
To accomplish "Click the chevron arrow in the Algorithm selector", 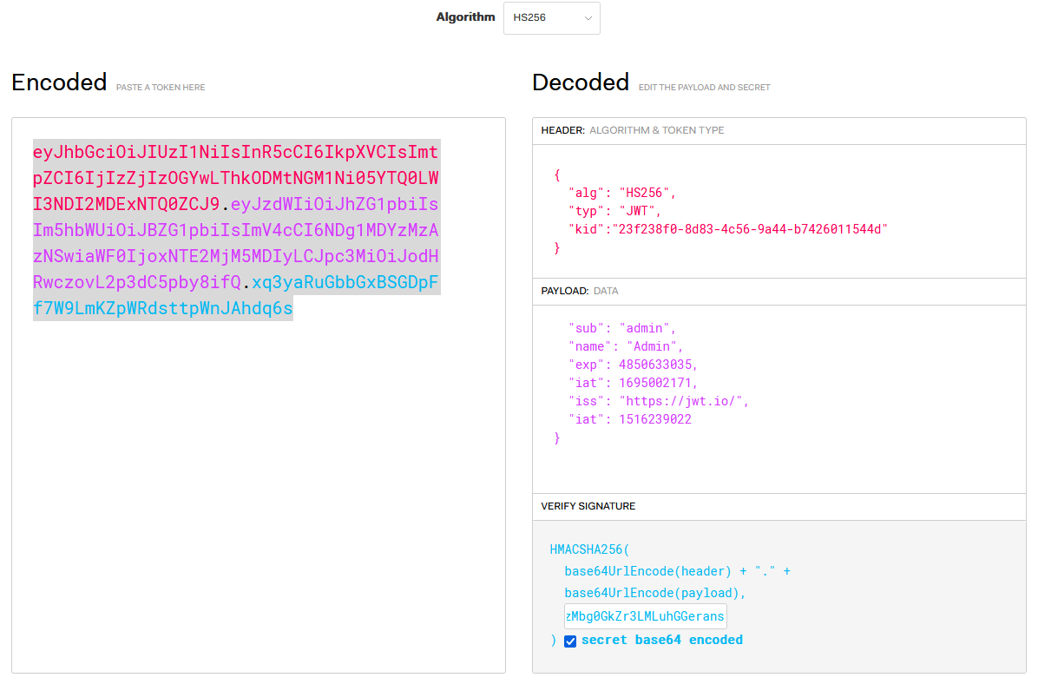I will (588, 17).
